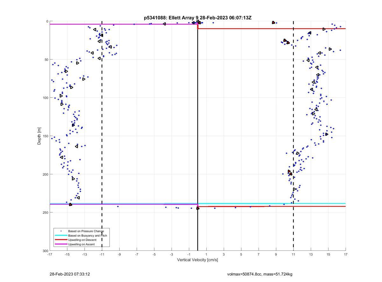Select the 'Depth [m]' y-axis label
This screenshot has width=382, height=282.
point(39,136)
